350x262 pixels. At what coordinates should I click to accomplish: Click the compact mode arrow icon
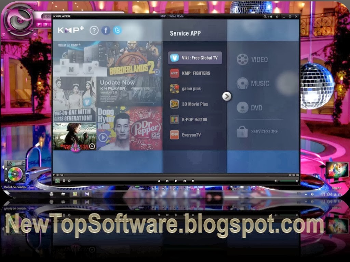coord(277,16)
